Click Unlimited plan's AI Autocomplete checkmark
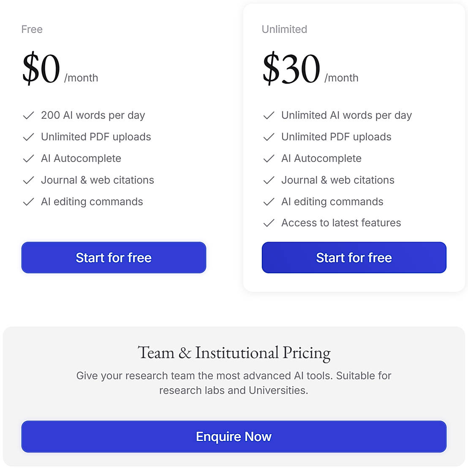The height and width of the screenshot is (468, 468). click(269, 158)
